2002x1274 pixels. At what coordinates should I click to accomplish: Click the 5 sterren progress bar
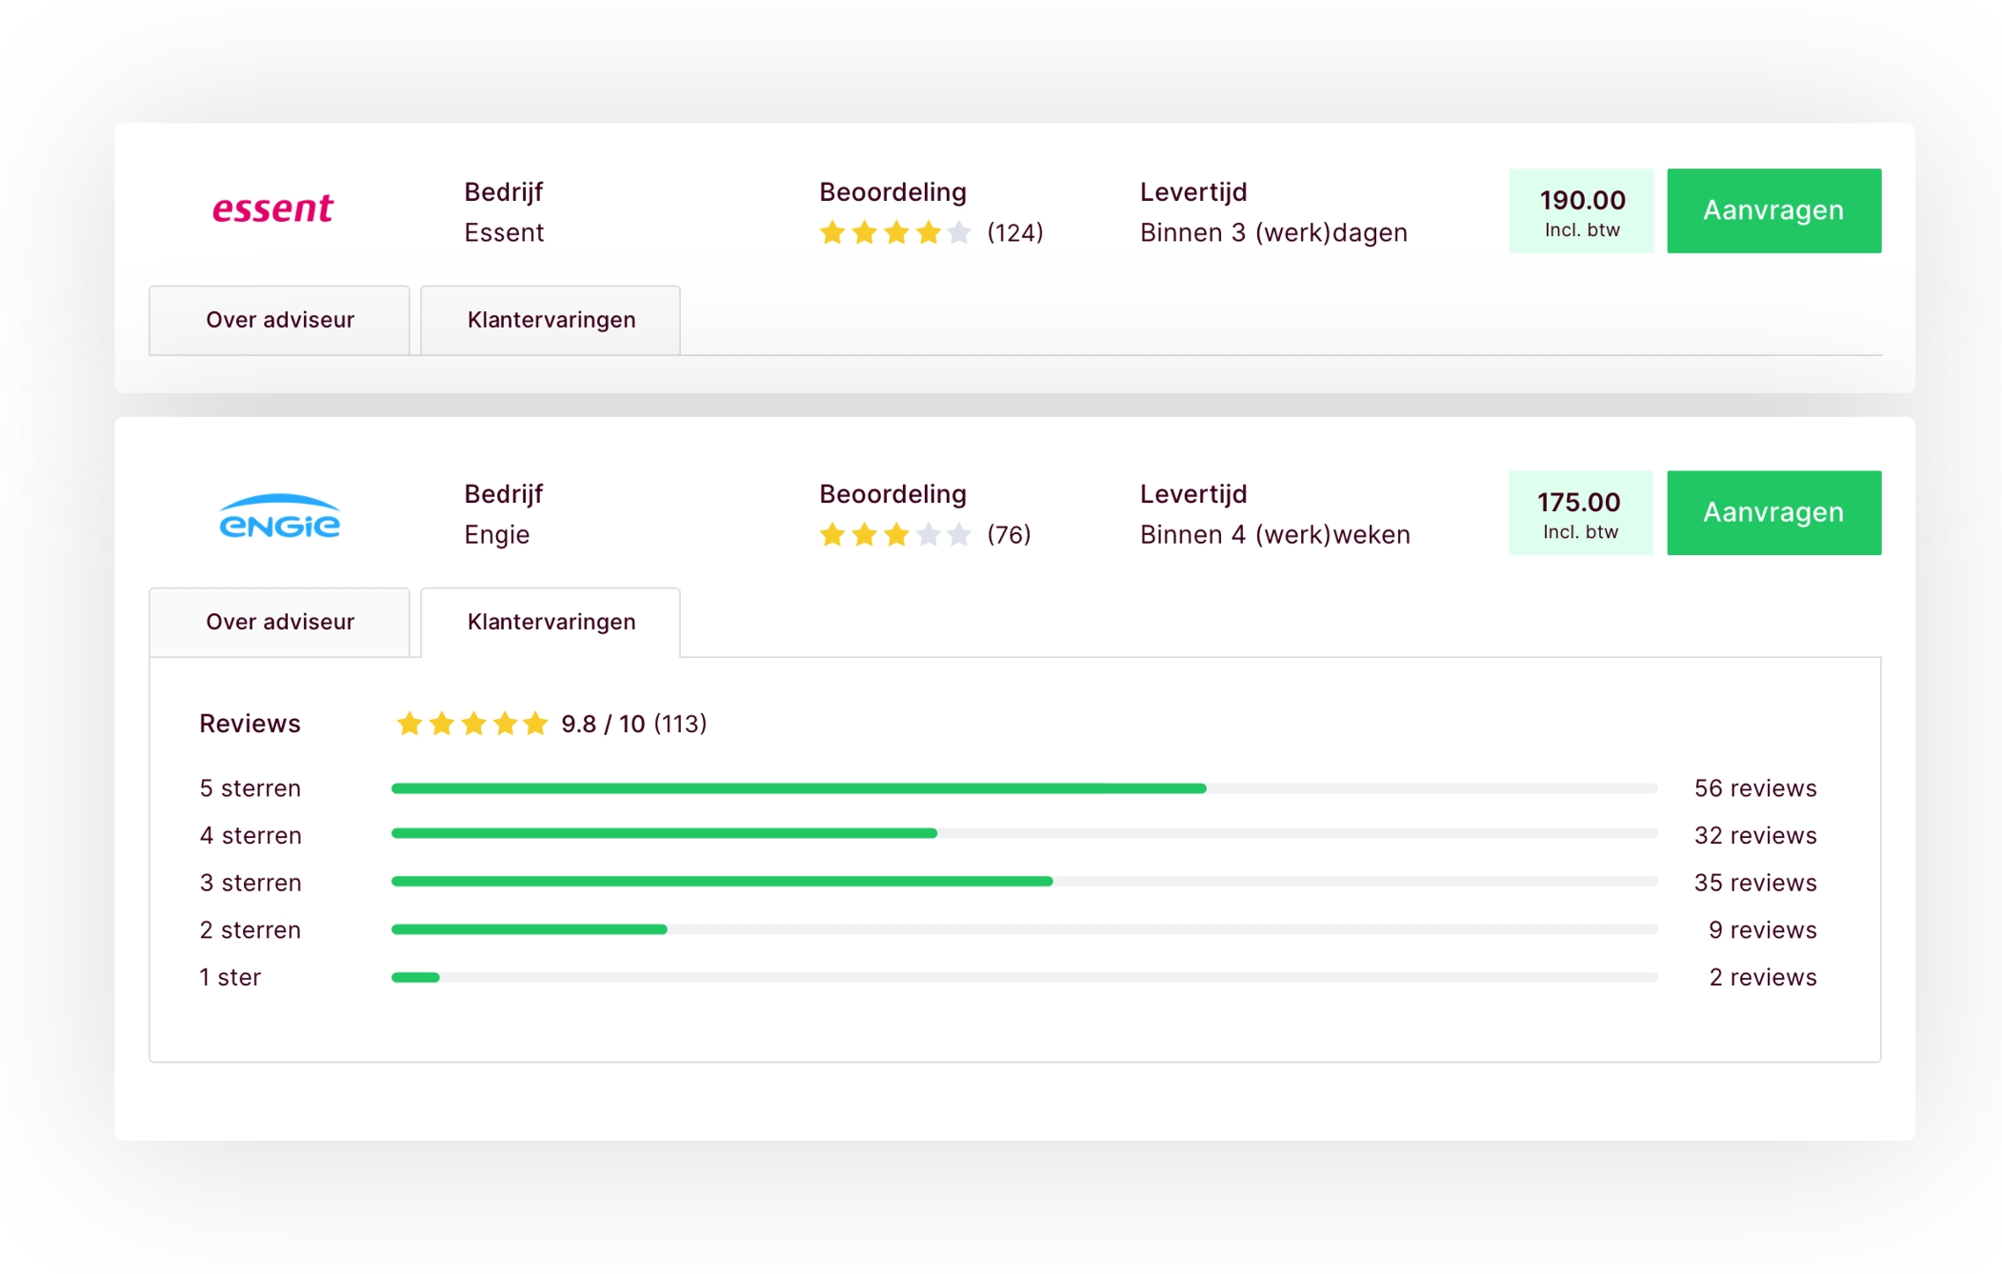coord(1024,788)
